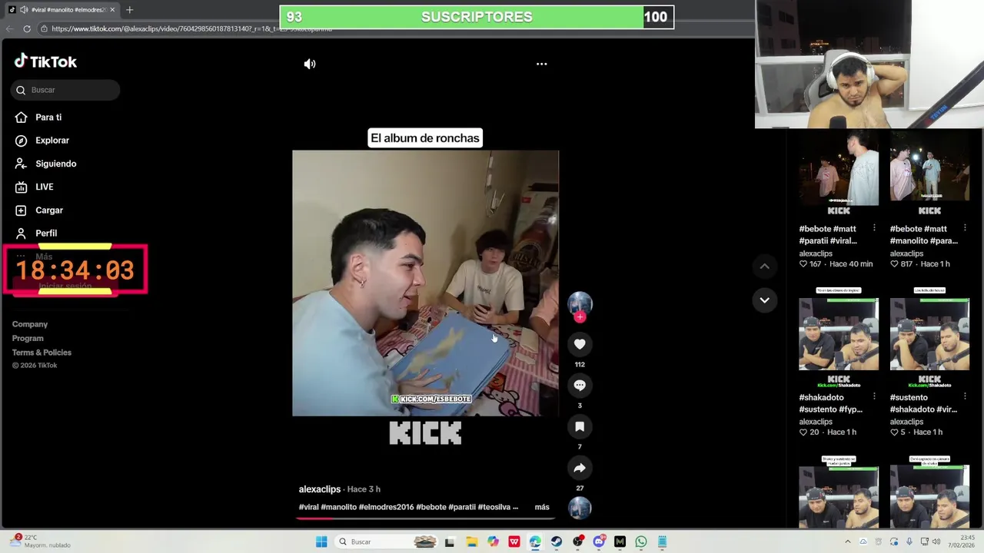The image size is (984, 553).
Task: Open the Para ti feed
Action: (38, 118)
